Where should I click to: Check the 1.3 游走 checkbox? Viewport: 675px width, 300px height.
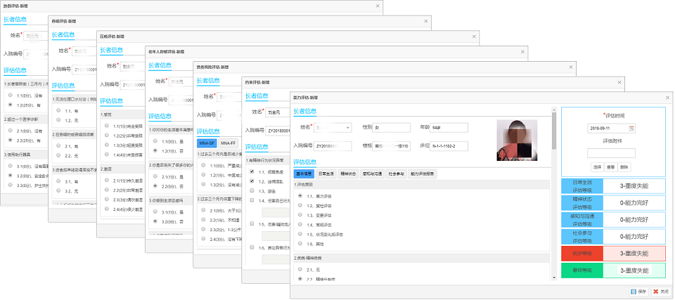[x=252, y=190]
